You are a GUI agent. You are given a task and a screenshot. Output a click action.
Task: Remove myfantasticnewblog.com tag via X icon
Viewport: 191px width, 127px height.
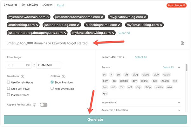[x=113, y=33]
